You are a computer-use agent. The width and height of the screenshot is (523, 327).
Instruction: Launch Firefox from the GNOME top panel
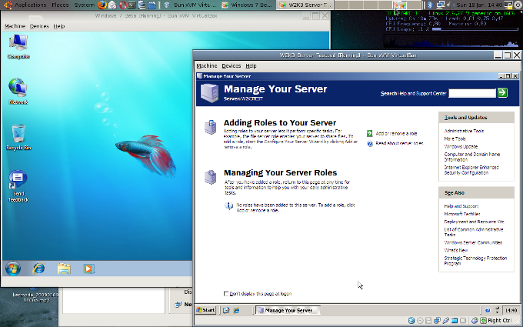point(102,5)
